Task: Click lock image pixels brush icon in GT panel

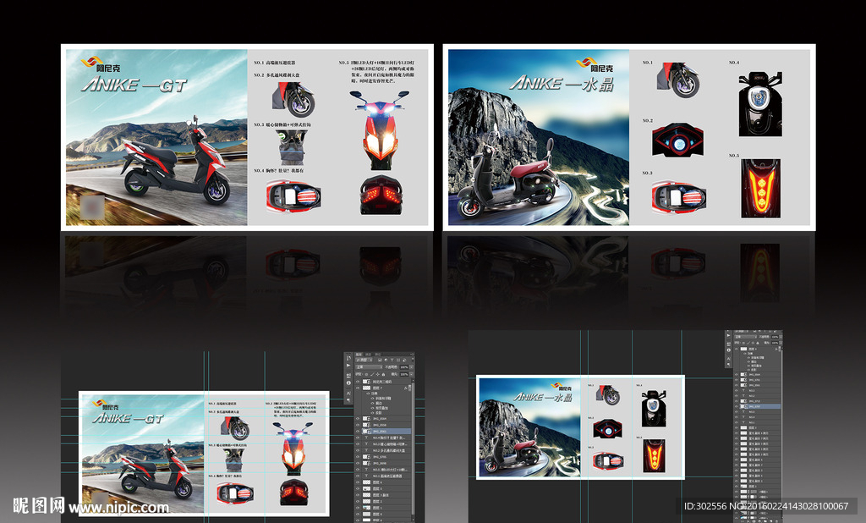Action: (x=372, y=374)
